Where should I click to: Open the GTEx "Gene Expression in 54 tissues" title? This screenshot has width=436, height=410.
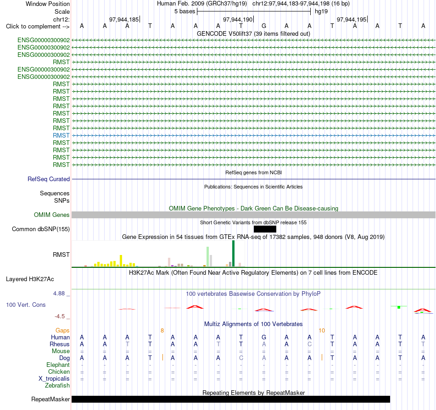point(253,237)
